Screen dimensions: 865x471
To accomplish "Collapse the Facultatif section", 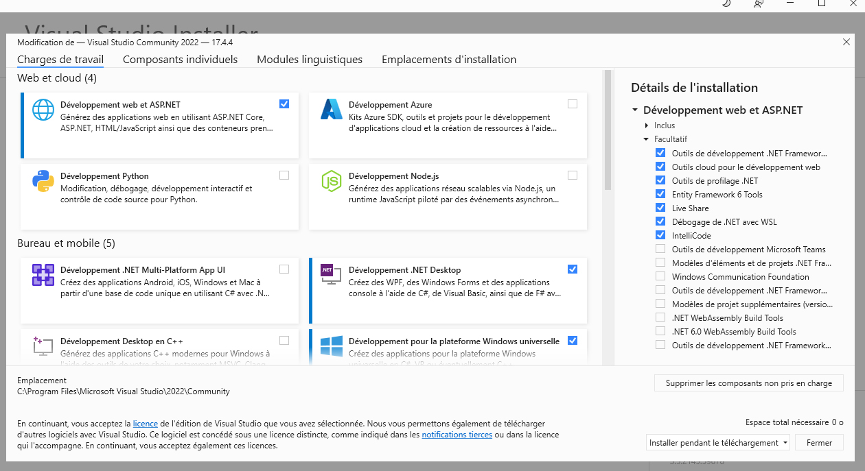I will [647, 139].
